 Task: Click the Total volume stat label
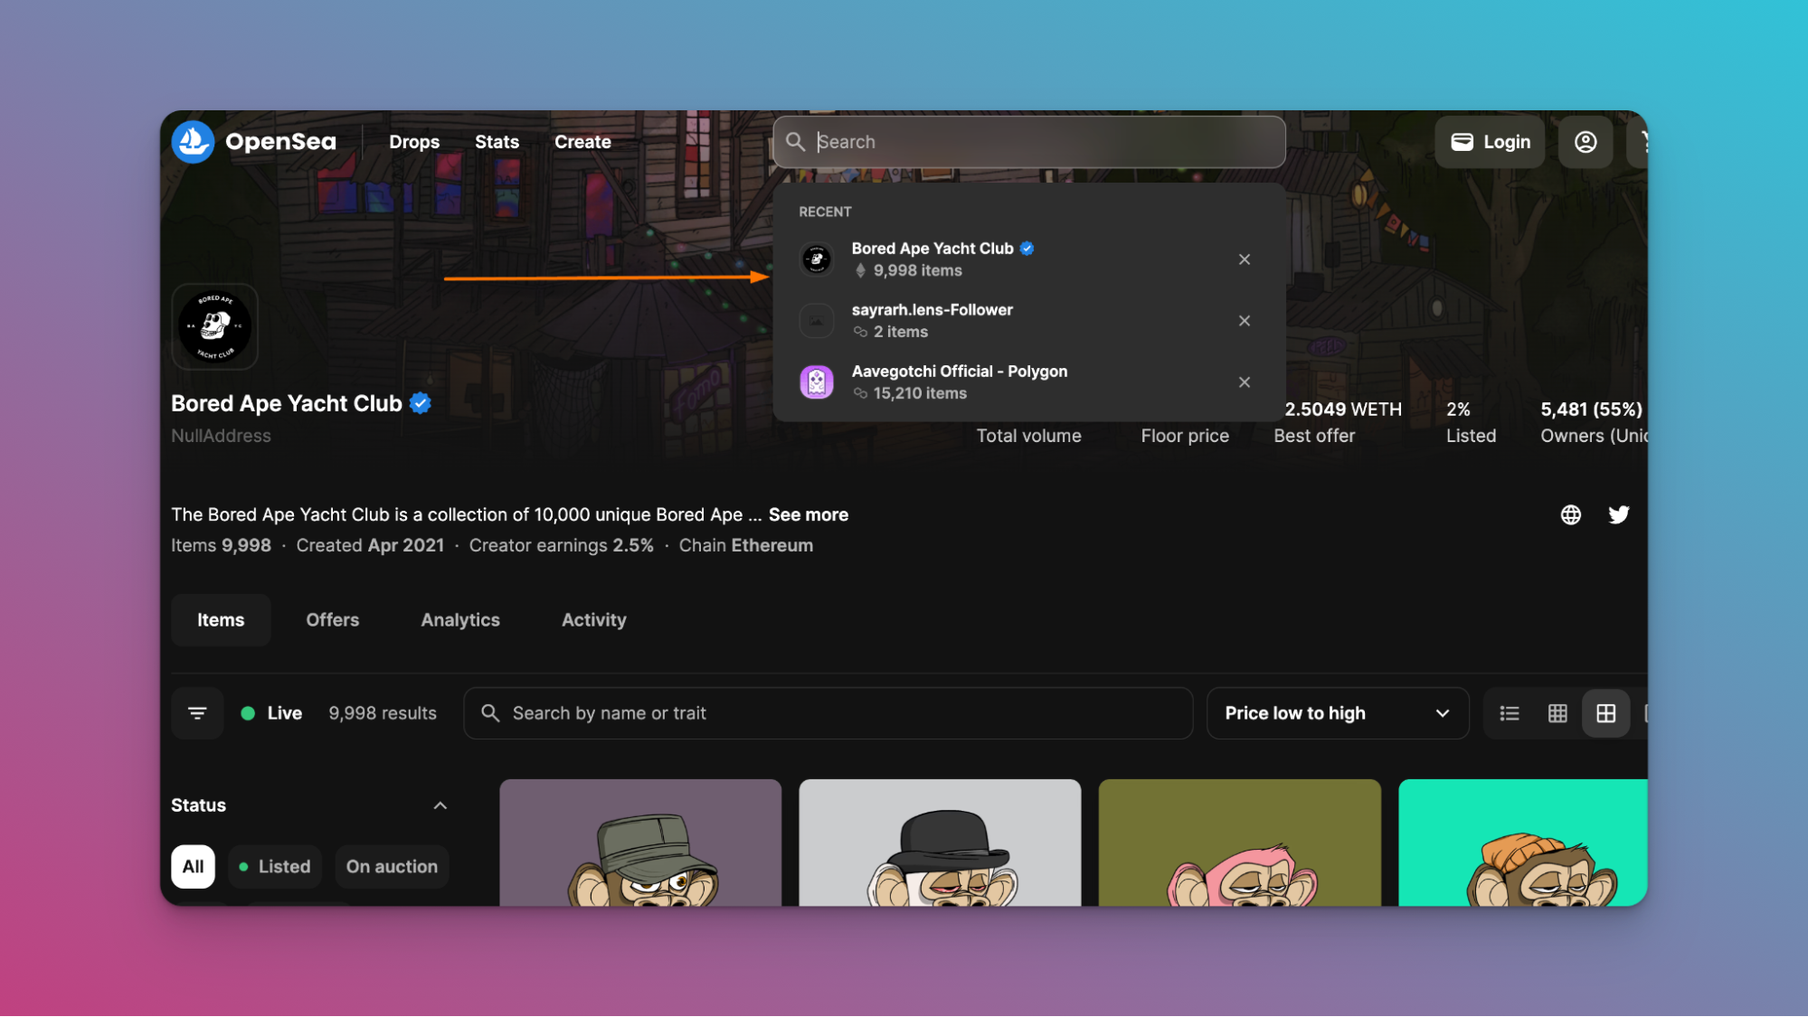click(1028, 436)
